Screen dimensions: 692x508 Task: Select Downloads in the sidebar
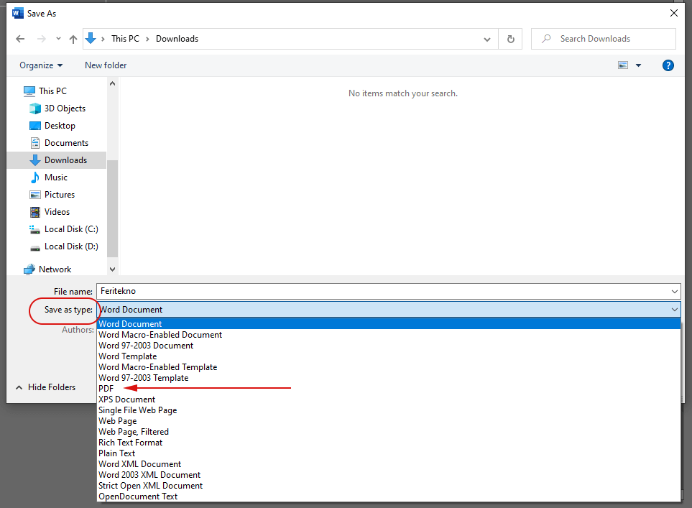(x=57, y=160)
